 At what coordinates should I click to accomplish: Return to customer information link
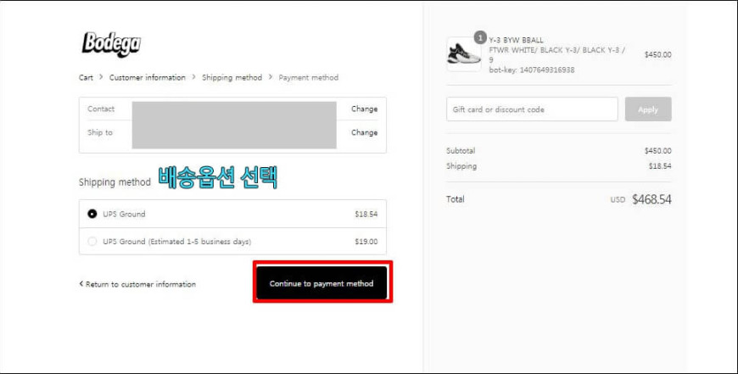pos(137,284)
